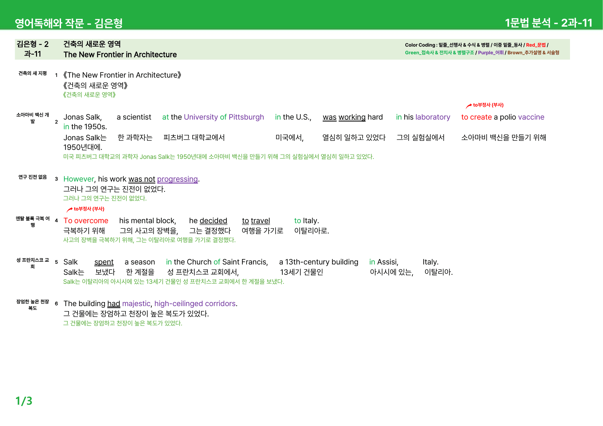The width and height of the screenshot is (603, 426).
Task: Click the red legend entry Red_문법
Action: (x=536, y=45)
